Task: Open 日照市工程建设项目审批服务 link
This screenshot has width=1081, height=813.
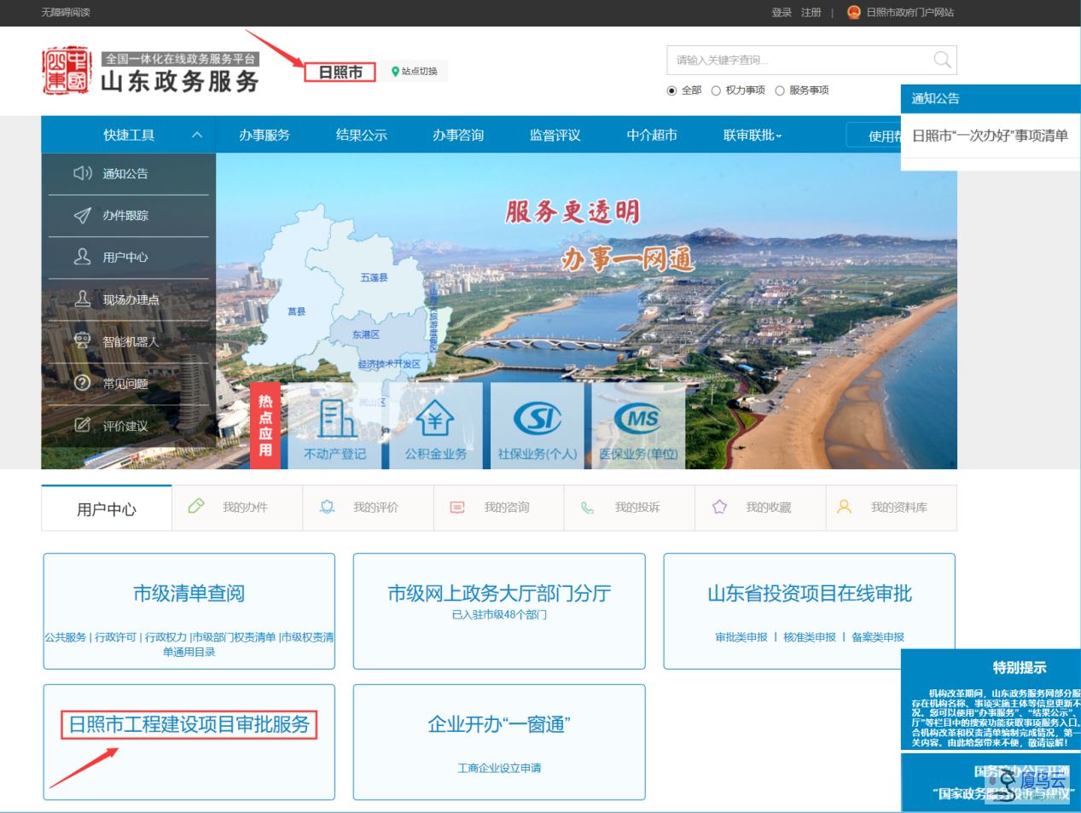Action: tap(189, 724)
